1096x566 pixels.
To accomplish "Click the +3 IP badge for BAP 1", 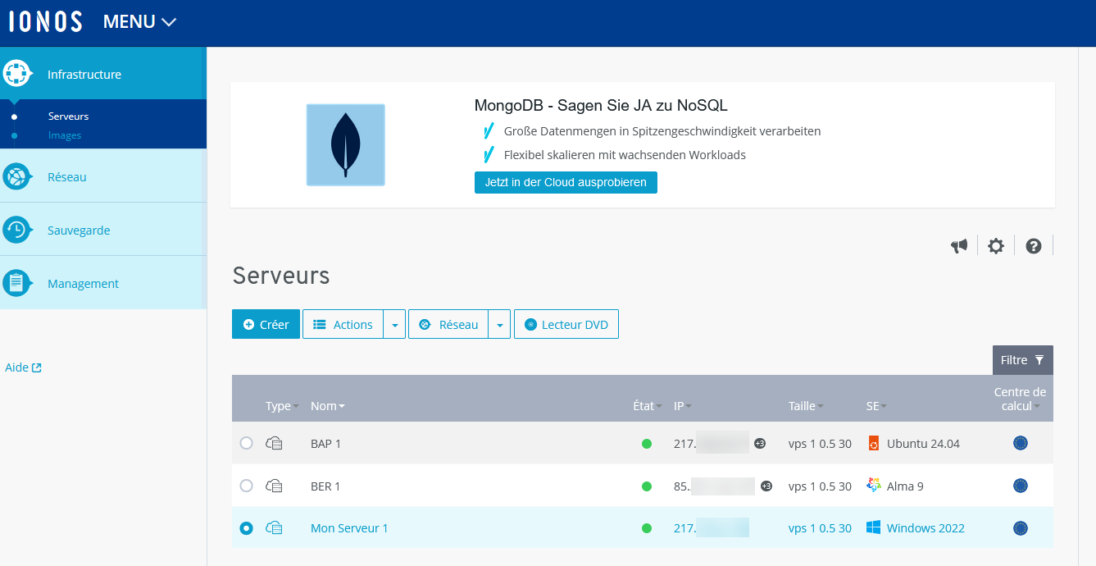I will [x=760, y=444].
